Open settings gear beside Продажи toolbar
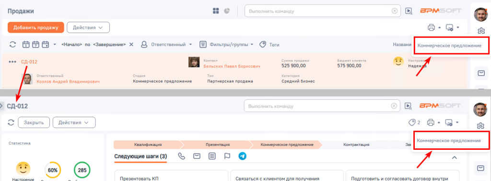Image resolution: width=491 pixels, height=181 pixels. [481, 31]
